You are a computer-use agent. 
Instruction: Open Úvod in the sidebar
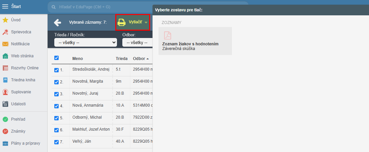[16, 20]
